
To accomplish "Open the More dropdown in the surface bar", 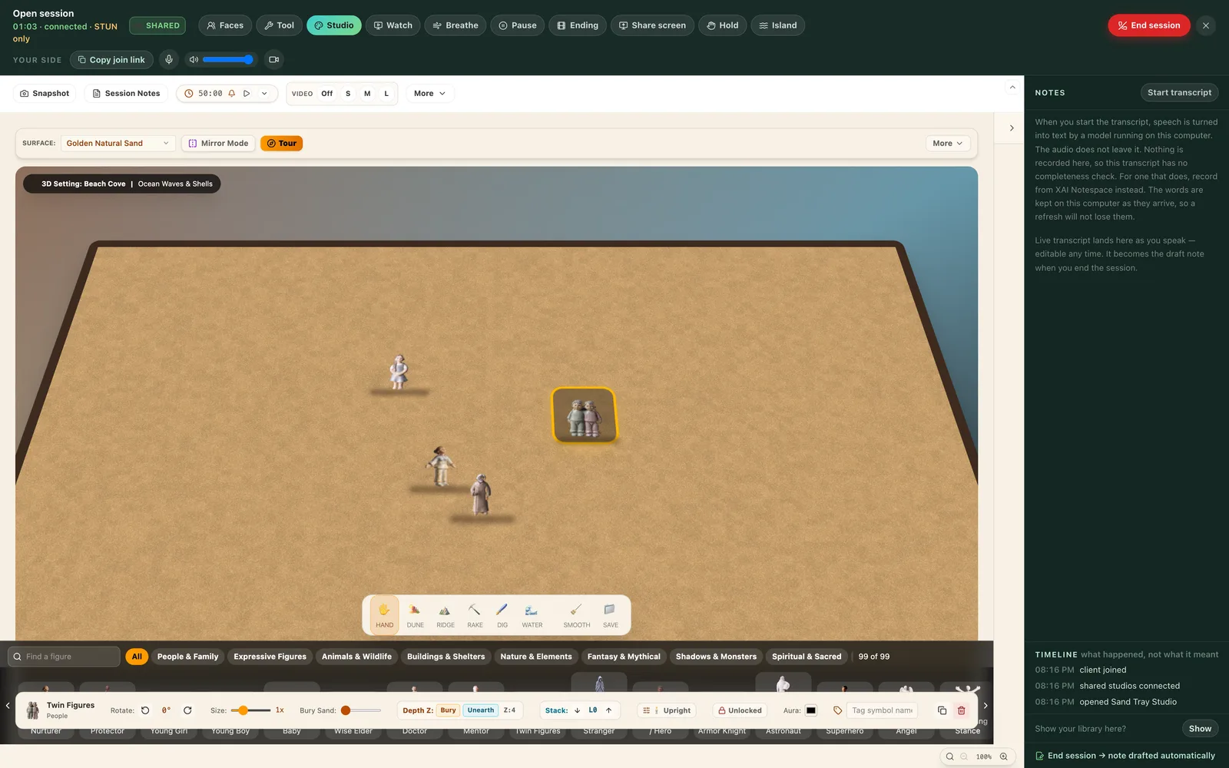I will pos(948,144).
